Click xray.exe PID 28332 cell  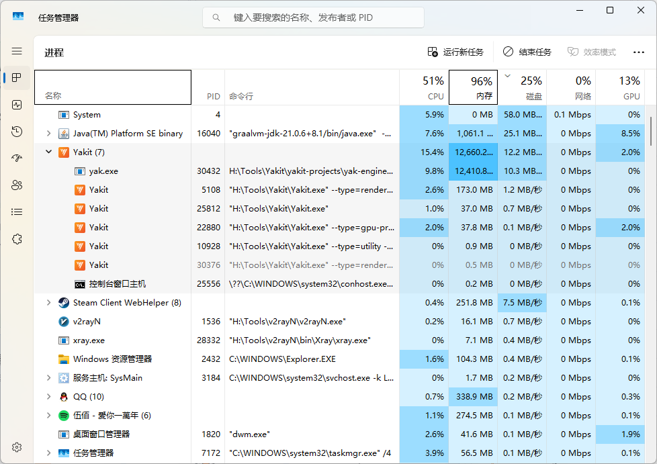pos(208,340)
